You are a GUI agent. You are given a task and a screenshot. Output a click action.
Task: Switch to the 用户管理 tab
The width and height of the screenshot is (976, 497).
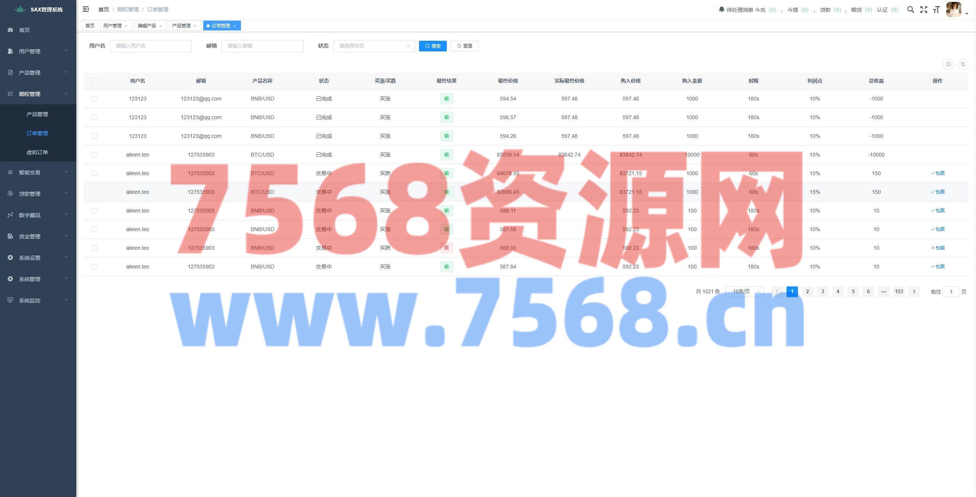(112, 26)
